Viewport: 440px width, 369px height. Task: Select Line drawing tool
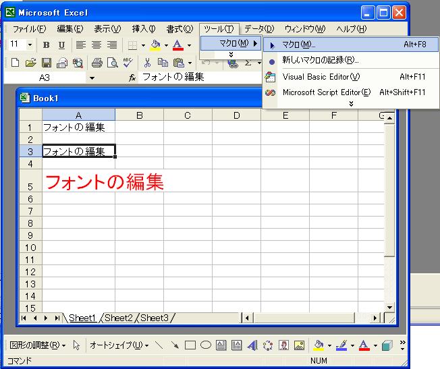tap(159, 345)
